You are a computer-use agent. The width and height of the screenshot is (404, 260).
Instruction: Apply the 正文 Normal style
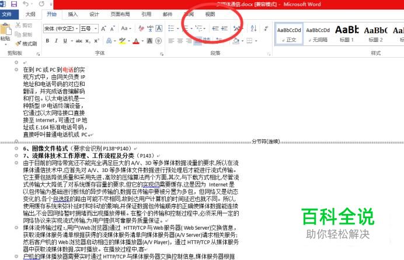click(x=289, y=34)
